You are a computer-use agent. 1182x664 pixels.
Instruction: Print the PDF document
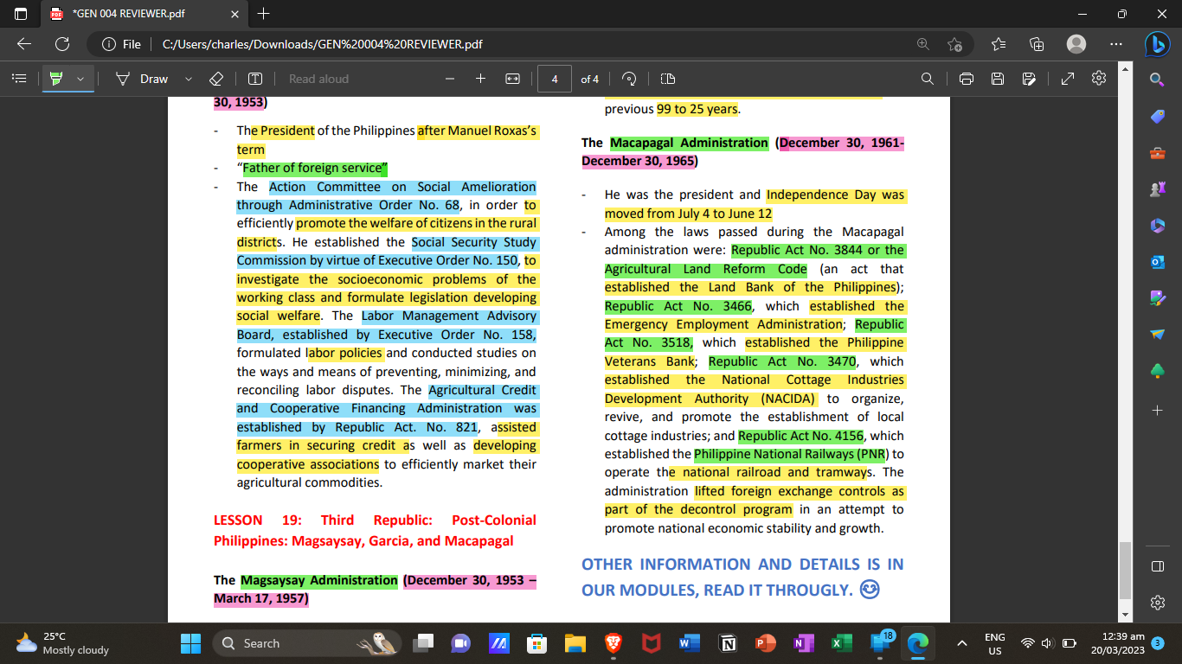(x=967, y=79)
